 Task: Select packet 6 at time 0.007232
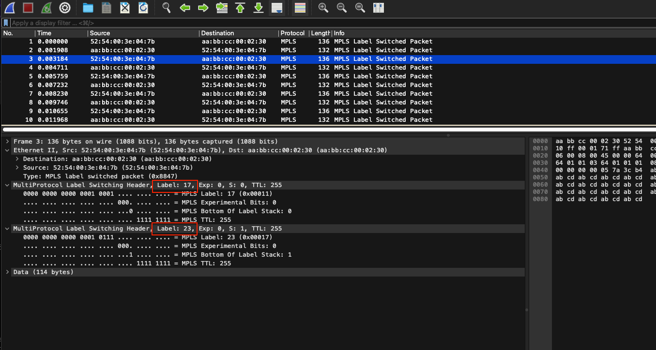coord(328,85)
